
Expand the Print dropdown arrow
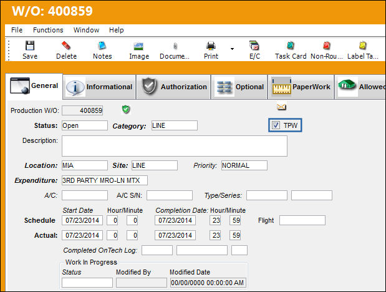(232, 49)
